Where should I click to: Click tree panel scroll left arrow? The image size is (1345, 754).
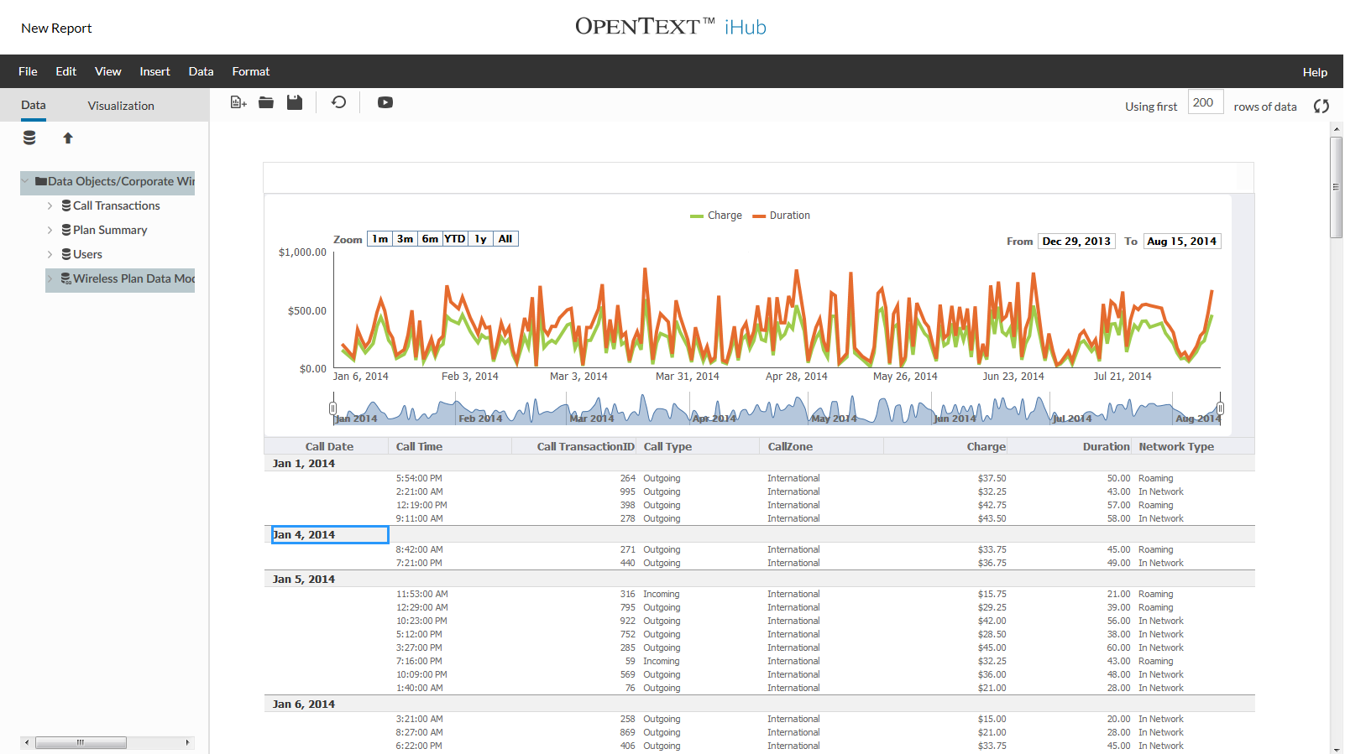point(27,742)
